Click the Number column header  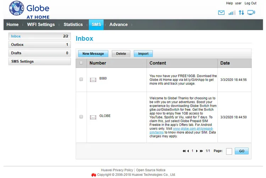point(98,63)
